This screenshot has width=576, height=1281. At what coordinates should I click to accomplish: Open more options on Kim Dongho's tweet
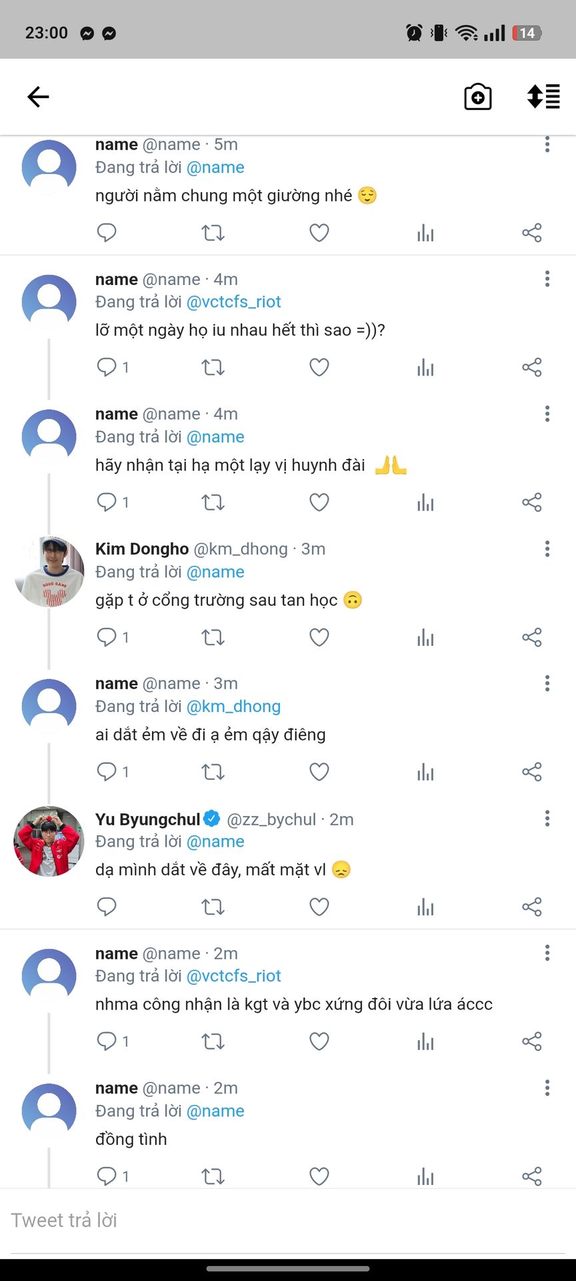(x=547, y=548)
